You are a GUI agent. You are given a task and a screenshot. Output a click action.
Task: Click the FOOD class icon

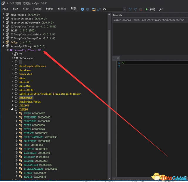click(x=21, y=145)
